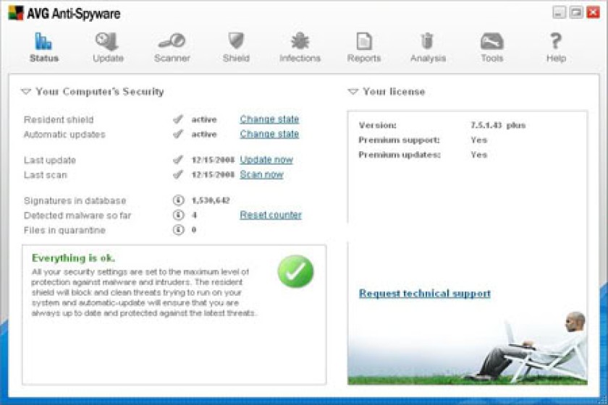Click the 'Last scan' label
The width and height of the screenshot is (608, 405).
click(45, 175)
